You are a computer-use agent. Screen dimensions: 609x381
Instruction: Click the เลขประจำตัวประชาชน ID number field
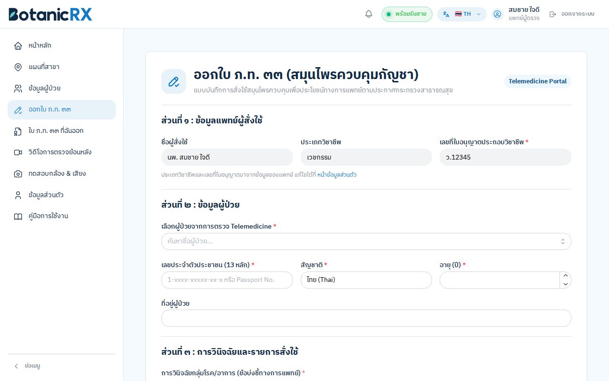pos(227,280)
